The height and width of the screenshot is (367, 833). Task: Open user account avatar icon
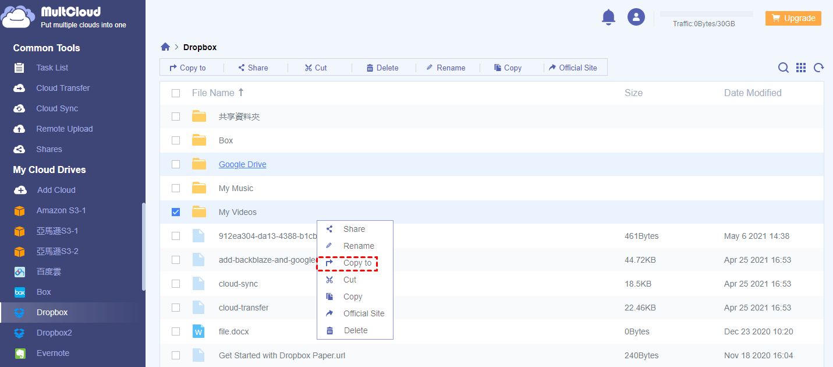tap(636, 17)
